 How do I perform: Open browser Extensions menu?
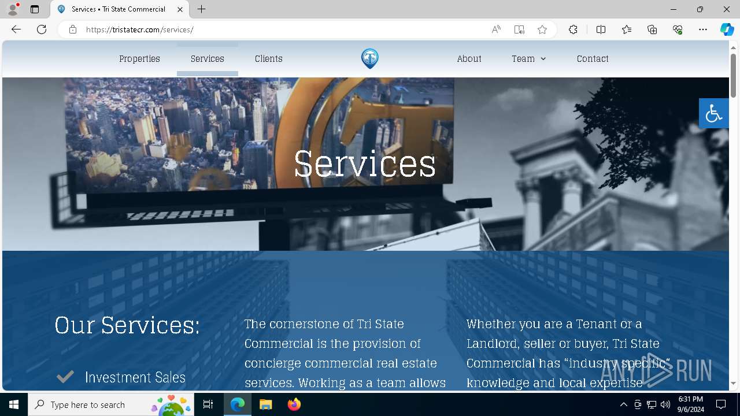[x=573, y=29]
